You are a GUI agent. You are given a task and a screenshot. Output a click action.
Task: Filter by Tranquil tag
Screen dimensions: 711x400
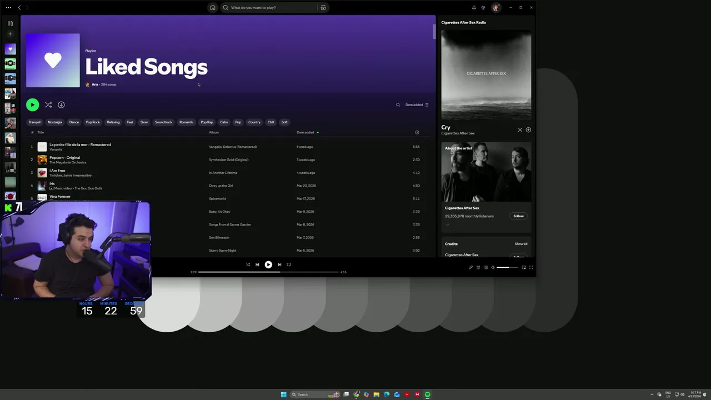(34, 122)
